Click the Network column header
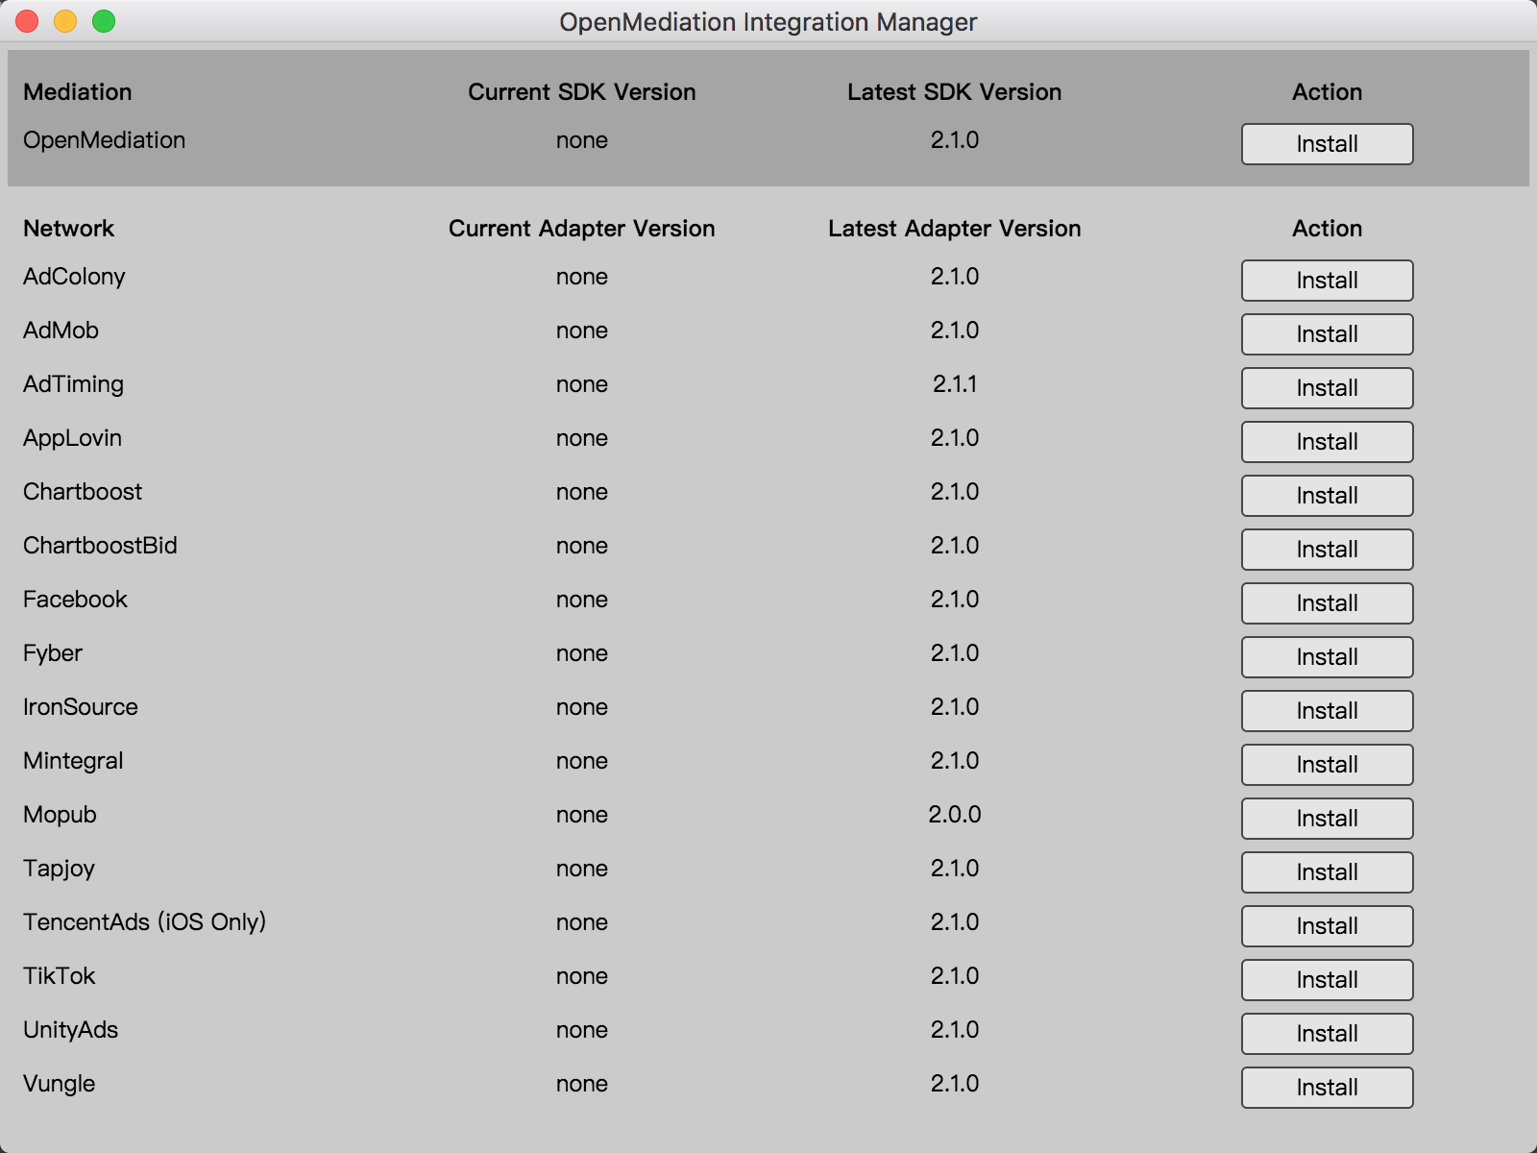This screenshot has height=1153, width=1537. point(68,229)
